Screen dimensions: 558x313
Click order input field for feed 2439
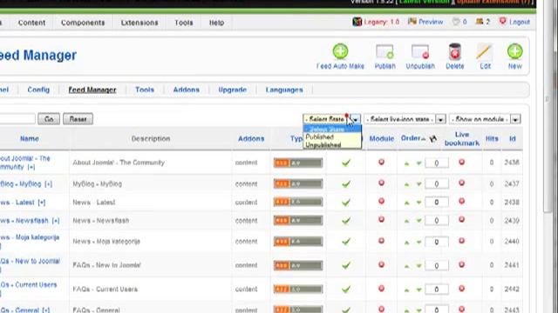pyautogui.click(x=437, y=220)
